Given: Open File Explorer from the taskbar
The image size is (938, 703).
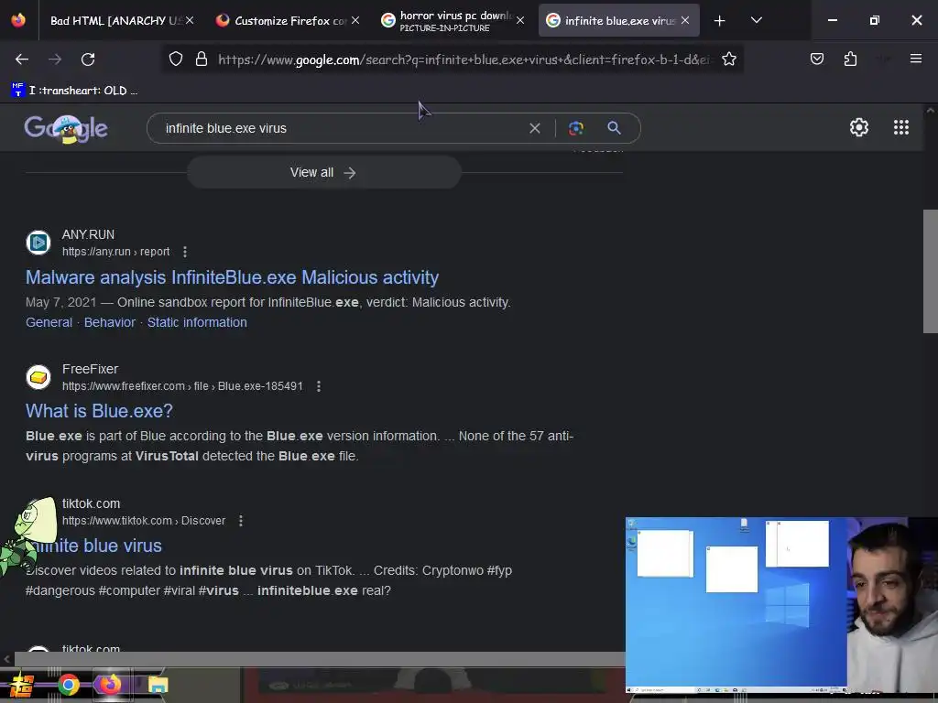Looking at the screenshot, I should point(158,685).
